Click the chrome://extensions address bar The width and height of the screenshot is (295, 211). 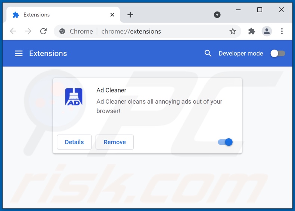tap(147, 31)
